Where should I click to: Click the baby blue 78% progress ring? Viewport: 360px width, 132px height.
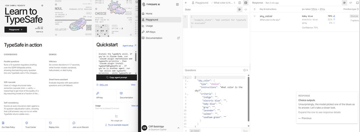334,16
